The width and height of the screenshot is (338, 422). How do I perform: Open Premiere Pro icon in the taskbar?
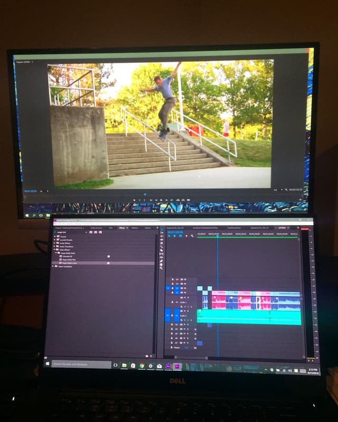click(x=177, y=367)
